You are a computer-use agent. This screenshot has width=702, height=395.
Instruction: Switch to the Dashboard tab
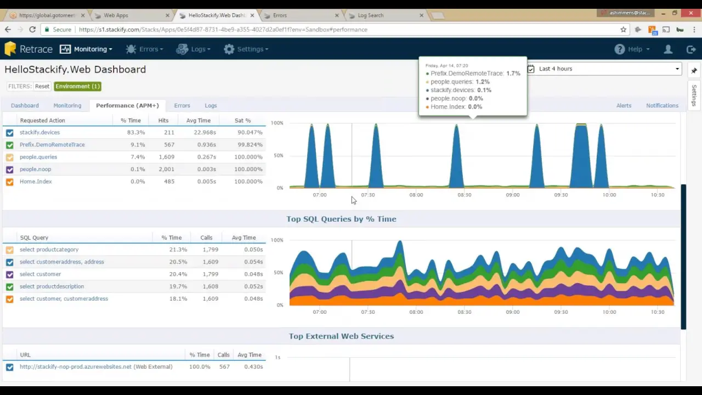click(x=25, y=105)
